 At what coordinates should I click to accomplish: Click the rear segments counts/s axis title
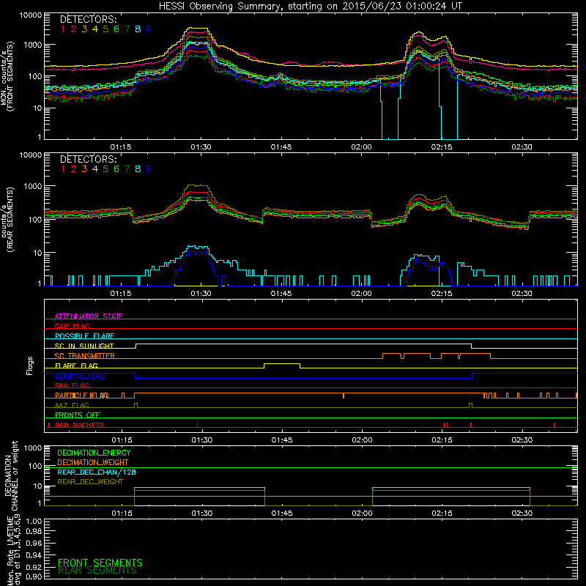pos(7,219)
